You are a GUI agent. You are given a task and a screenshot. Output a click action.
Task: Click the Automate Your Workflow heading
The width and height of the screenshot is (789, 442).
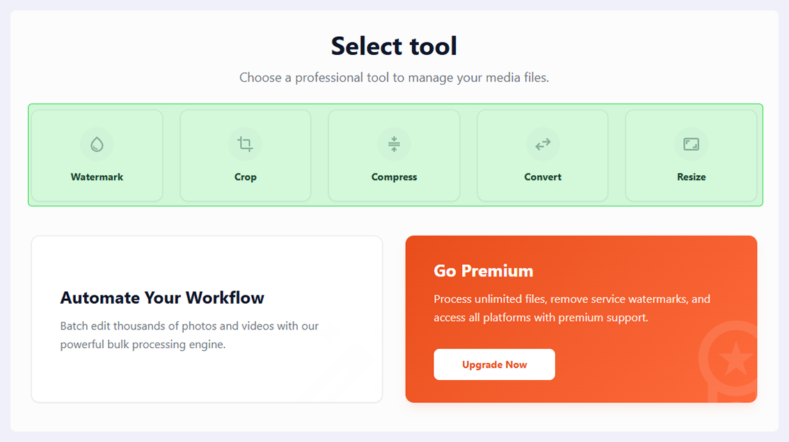click(162, 297)
